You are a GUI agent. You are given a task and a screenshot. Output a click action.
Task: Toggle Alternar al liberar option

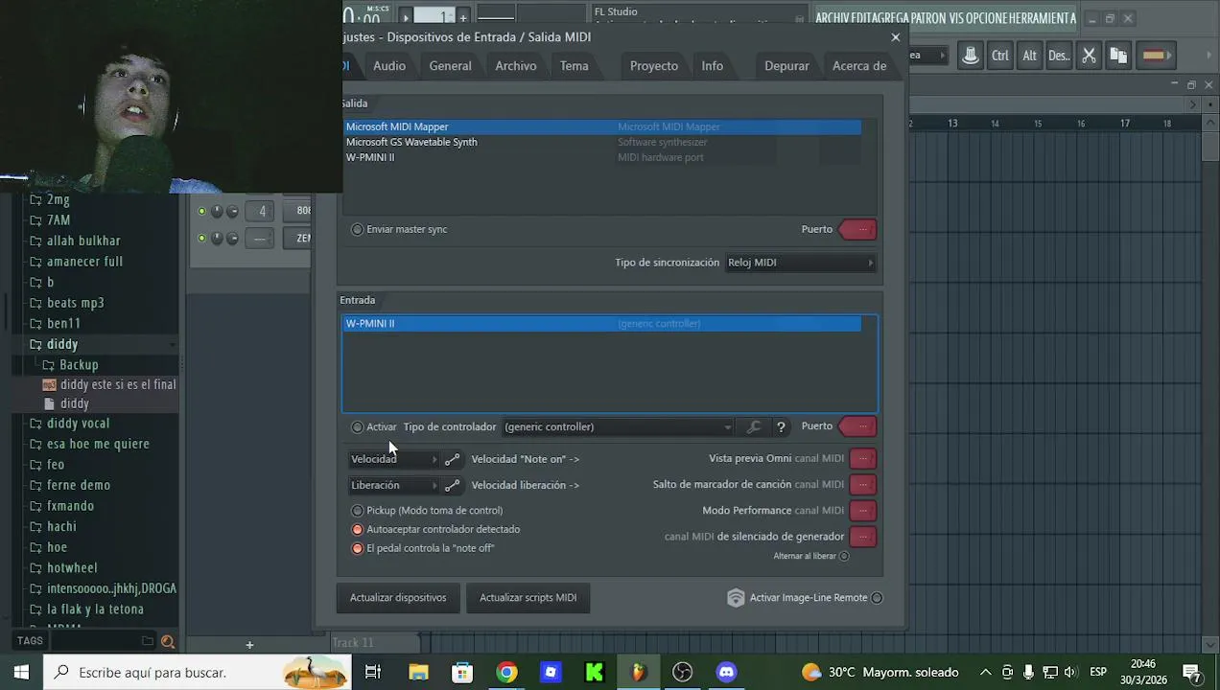pos(844,556)
